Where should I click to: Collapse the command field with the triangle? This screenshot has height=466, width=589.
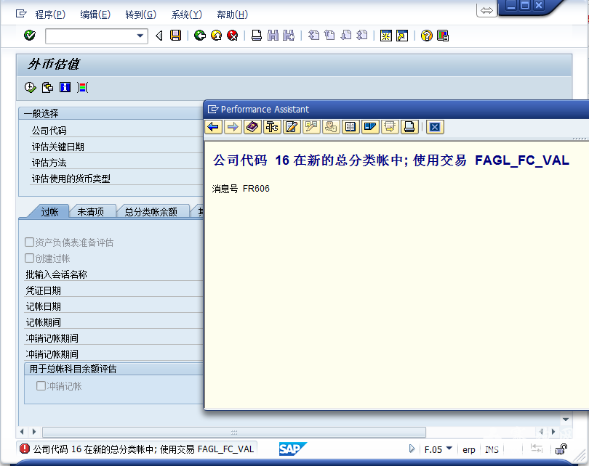159,36
